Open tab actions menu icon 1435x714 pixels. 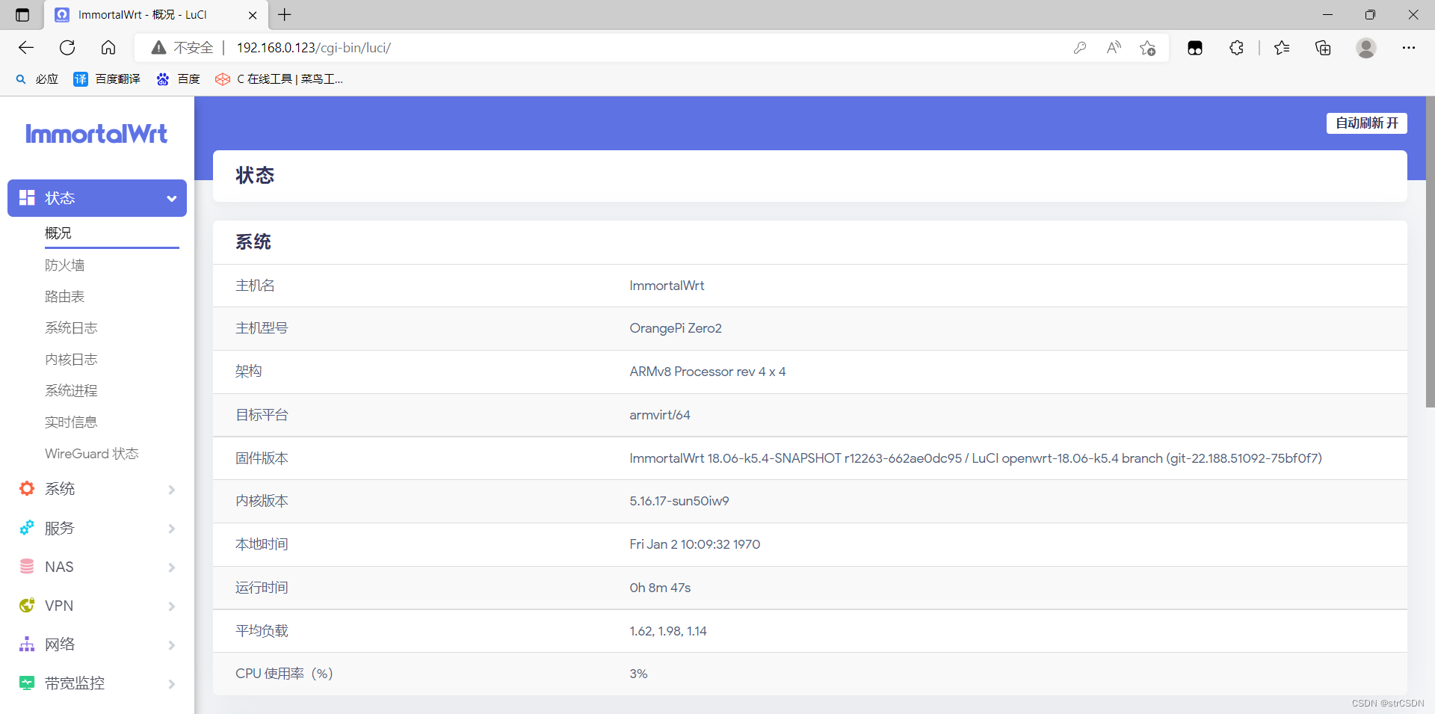click(22, 15)
